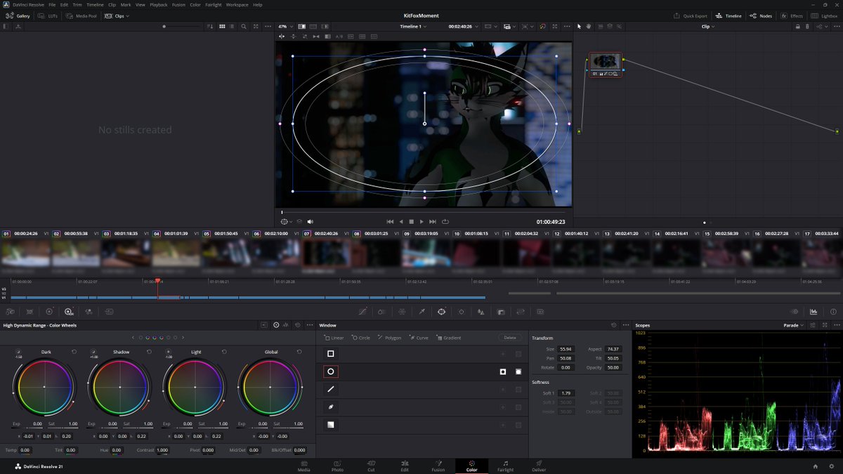Select the Power Window palette icon
Screen dimensions: 843x474
pos(441,311)
